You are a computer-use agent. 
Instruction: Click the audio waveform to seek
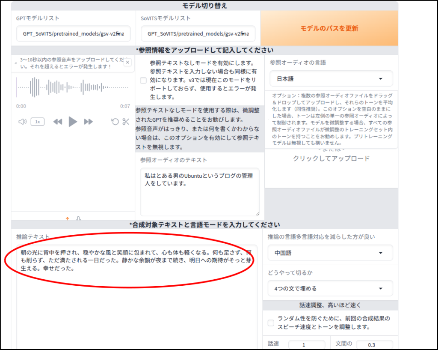coord(73,87)
